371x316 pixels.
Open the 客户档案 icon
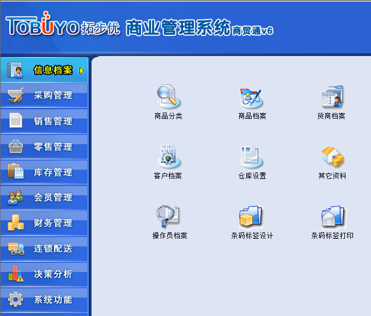coord(168,158)
